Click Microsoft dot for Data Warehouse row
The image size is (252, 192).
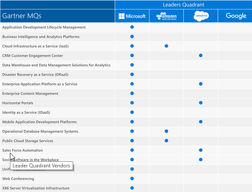point(132,65)
